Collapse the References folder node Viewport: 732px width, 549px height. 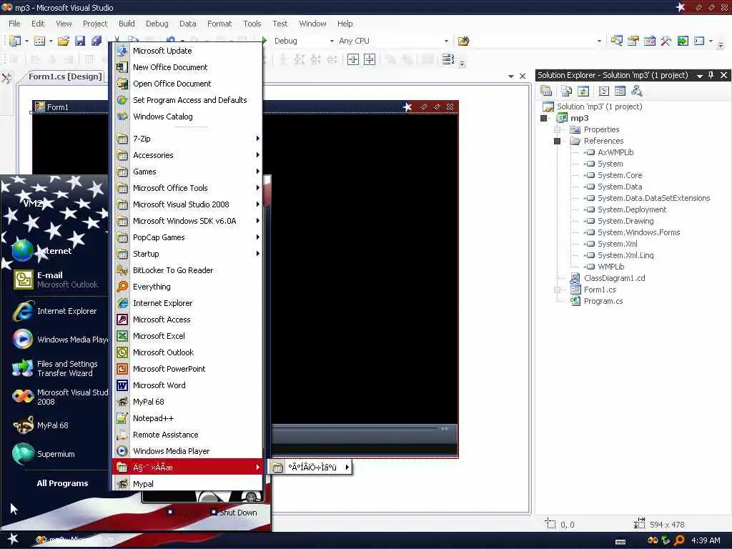click(557, 141)
